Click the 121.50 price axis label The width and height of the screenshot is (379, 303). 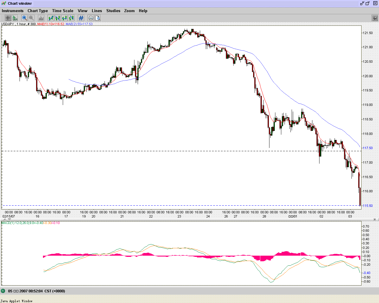pyautogui.click(x=368, y=33)
